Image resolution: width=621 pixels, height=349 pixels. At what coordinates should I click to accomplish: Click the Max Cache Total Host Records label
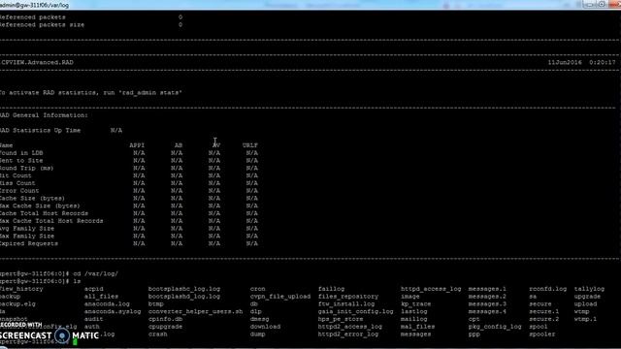click(x=51, y=221)
